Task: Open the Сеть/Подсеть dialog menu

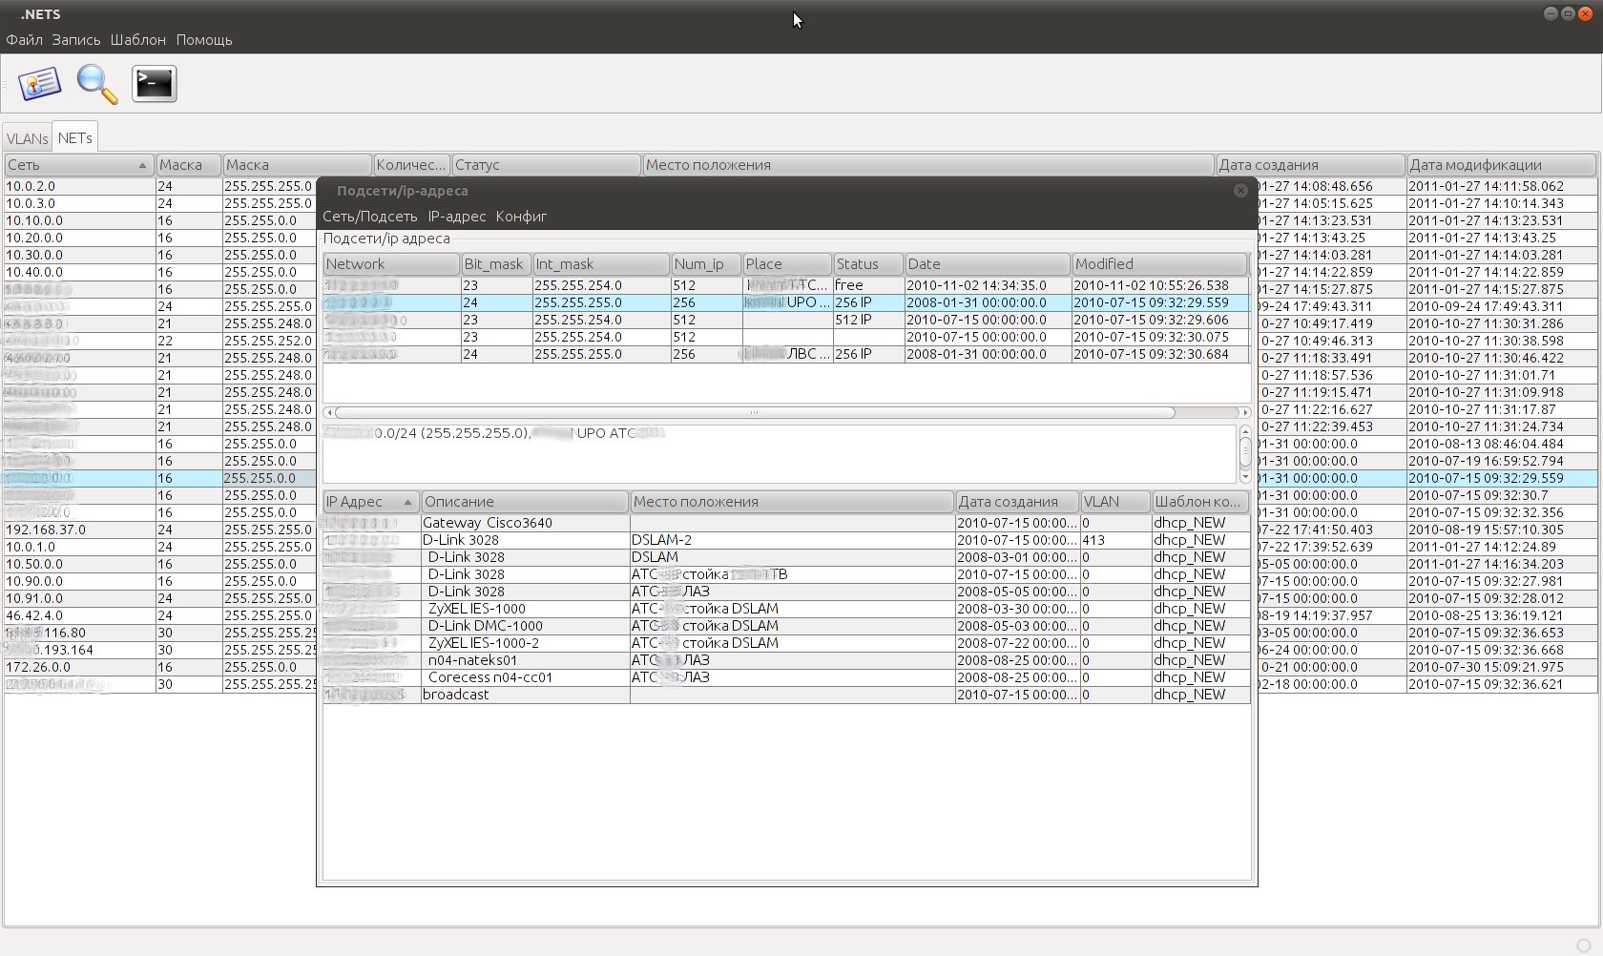Action: point(369,217)
